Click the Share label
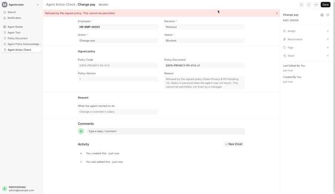This screenshot has height=194, width=335. (x=291, y=56)
